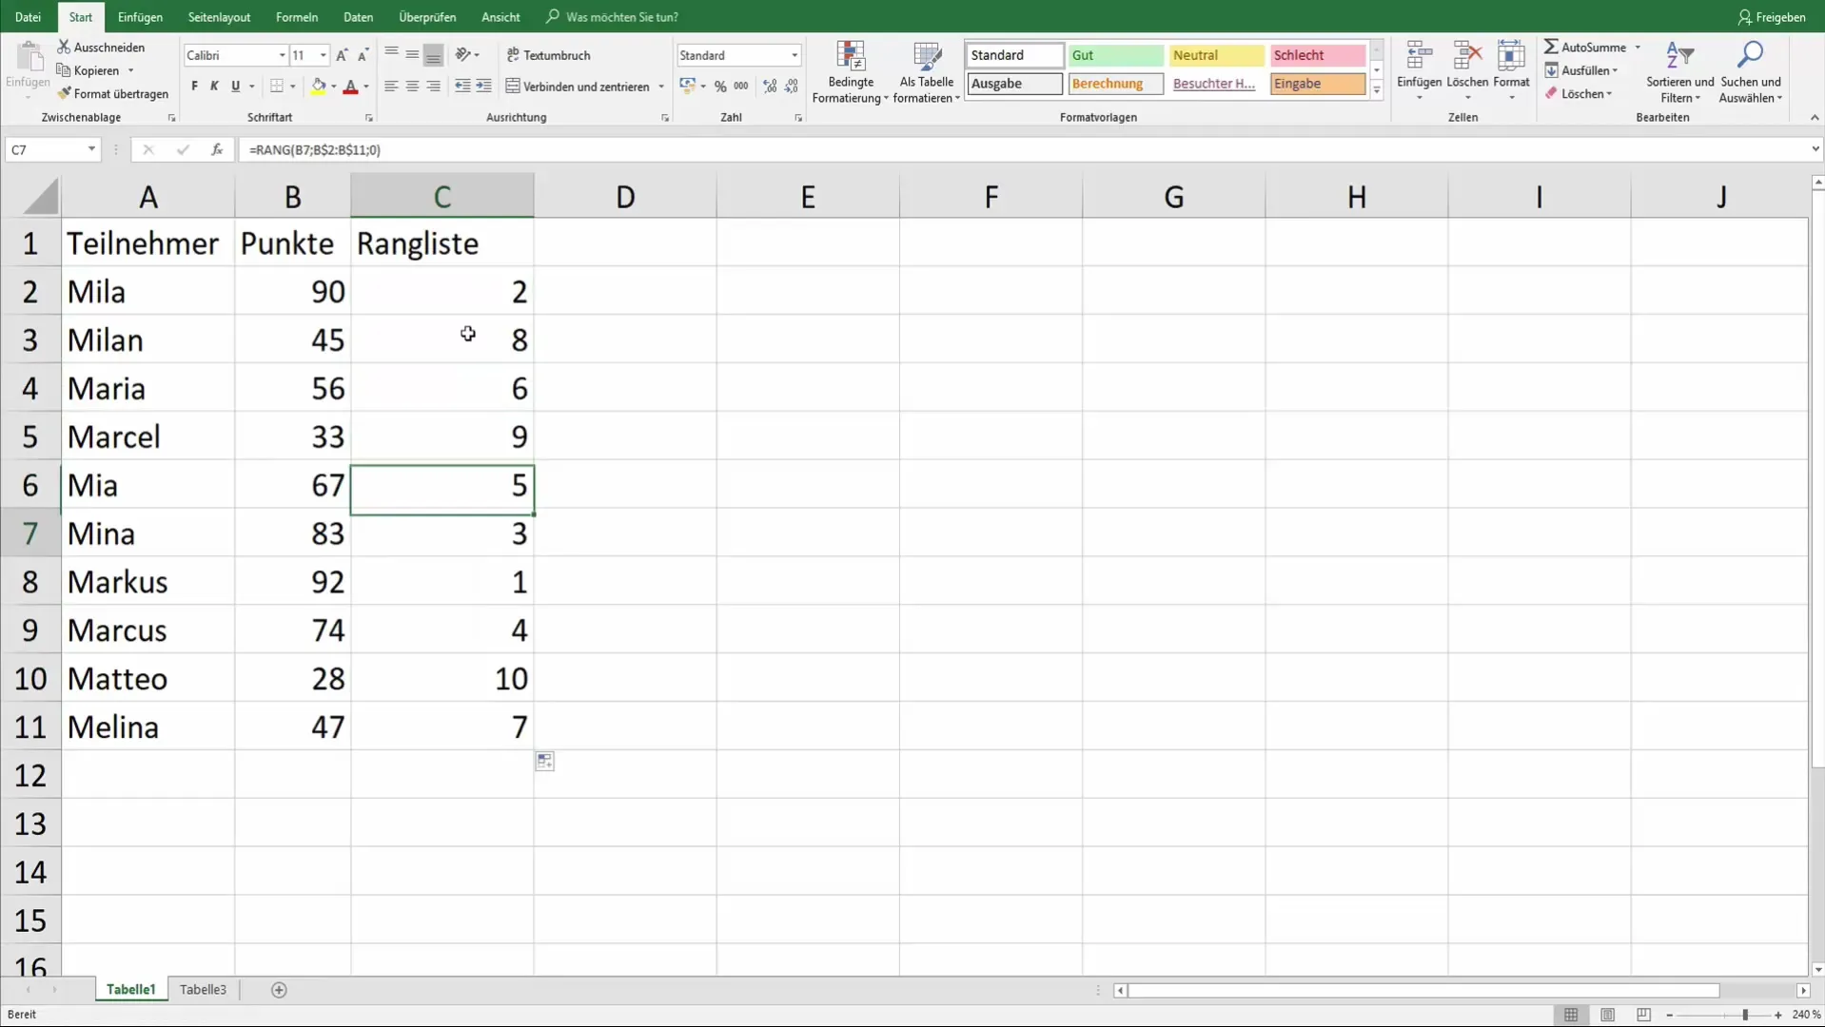Click Verbinden und zentrieren button
This screenshot has height=1027, width=1825.
[578, 86]
